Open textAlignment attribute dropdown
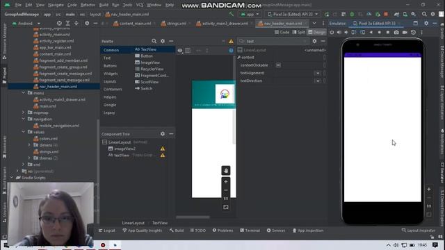Image resolution: width=445 pixels, height=250 pixels. 318,73
